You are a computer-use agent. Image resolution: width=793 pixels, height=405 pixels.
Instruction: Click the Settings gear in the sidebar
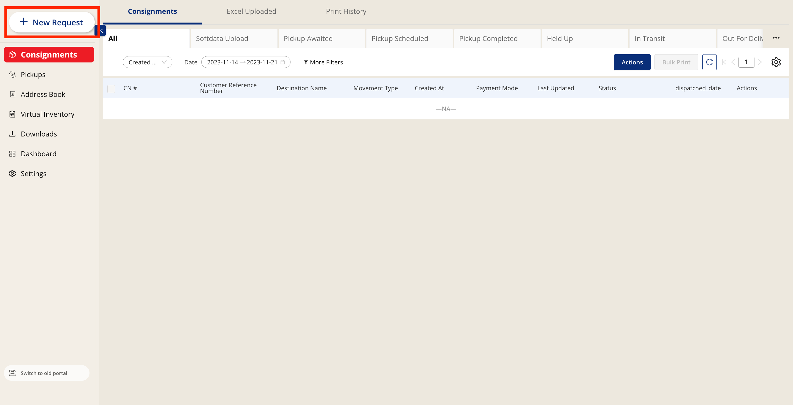(12, 173)
